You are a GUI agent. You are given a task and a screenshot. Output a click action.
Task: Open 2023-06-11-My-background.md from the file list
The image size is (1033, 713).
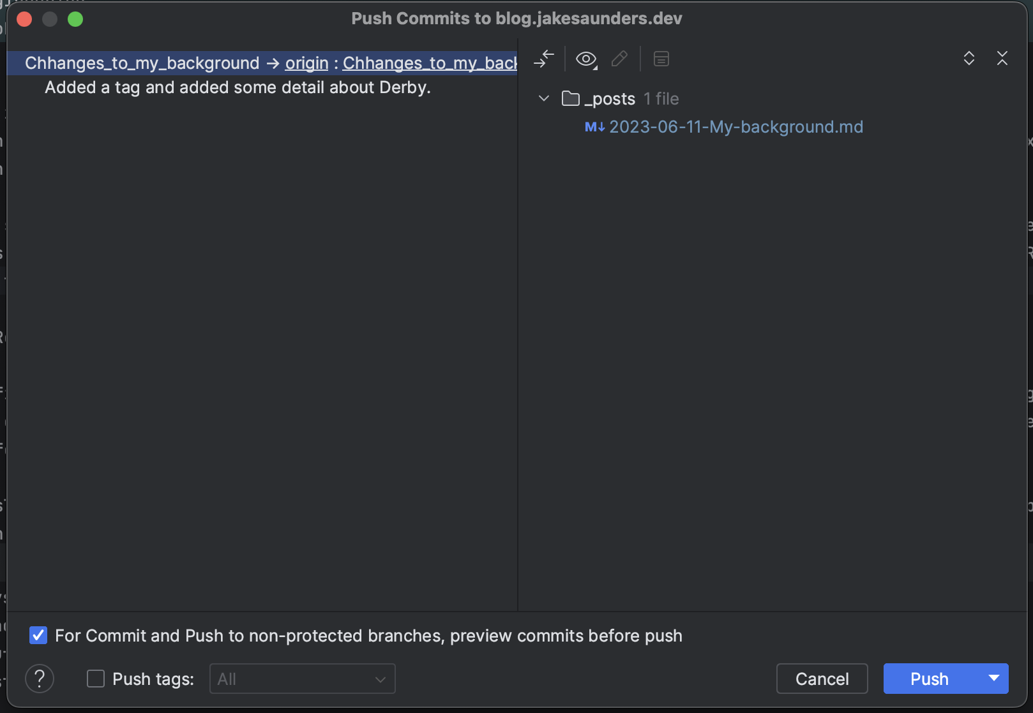click(736, 127)
